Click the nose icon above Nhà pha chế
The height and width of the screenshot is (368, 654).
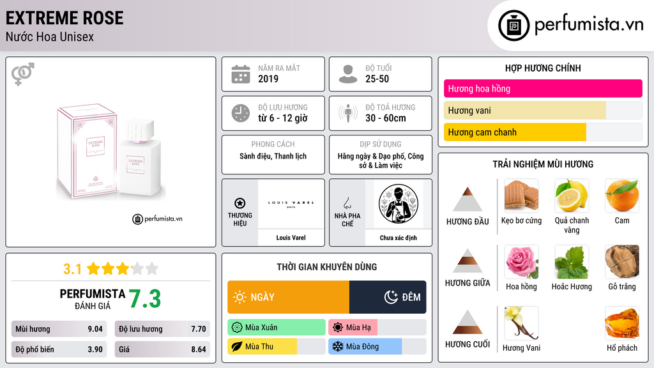point(347,203)
